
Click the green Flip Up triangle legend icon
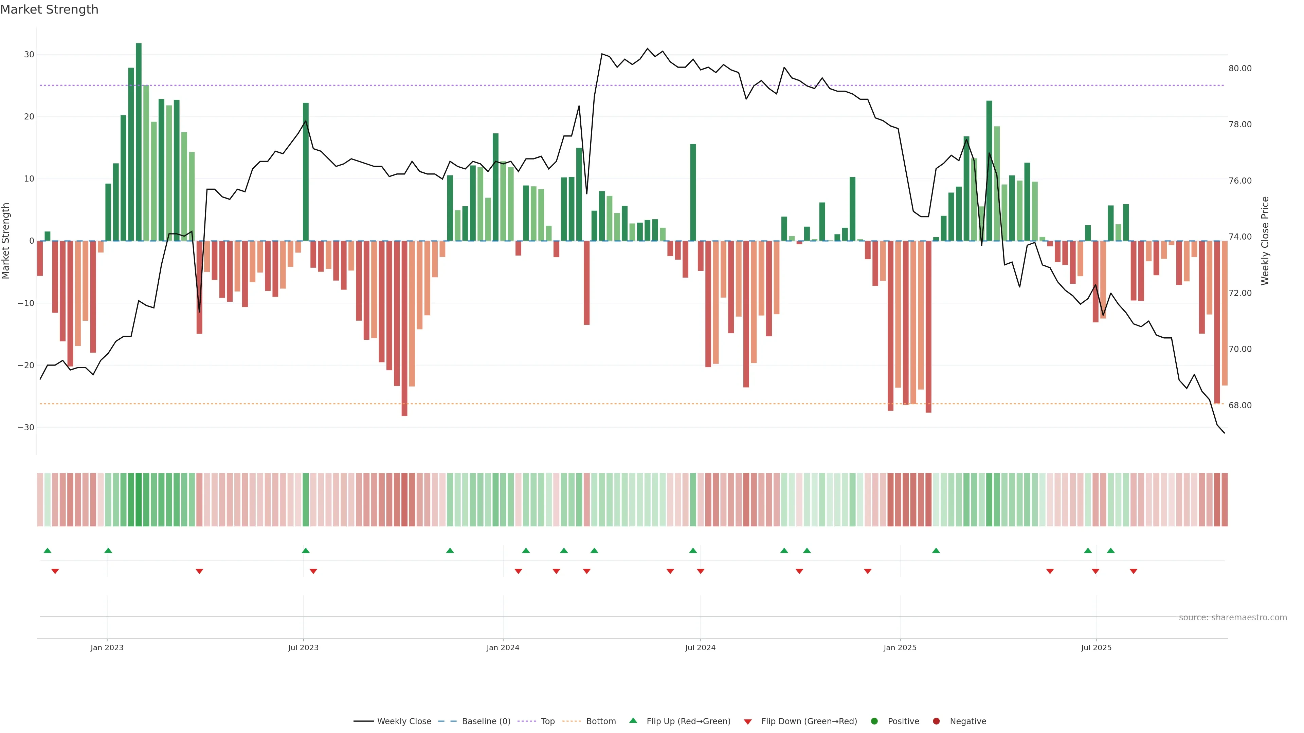[633, 720]
